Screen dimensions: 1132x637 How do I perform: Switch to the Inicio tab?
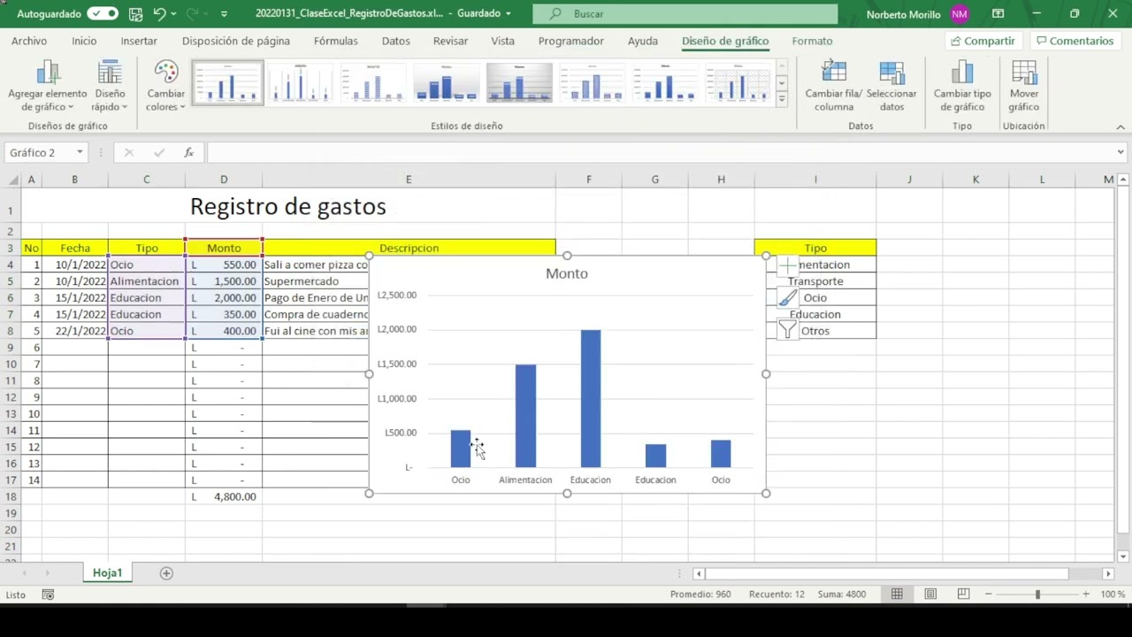[84, 41]
